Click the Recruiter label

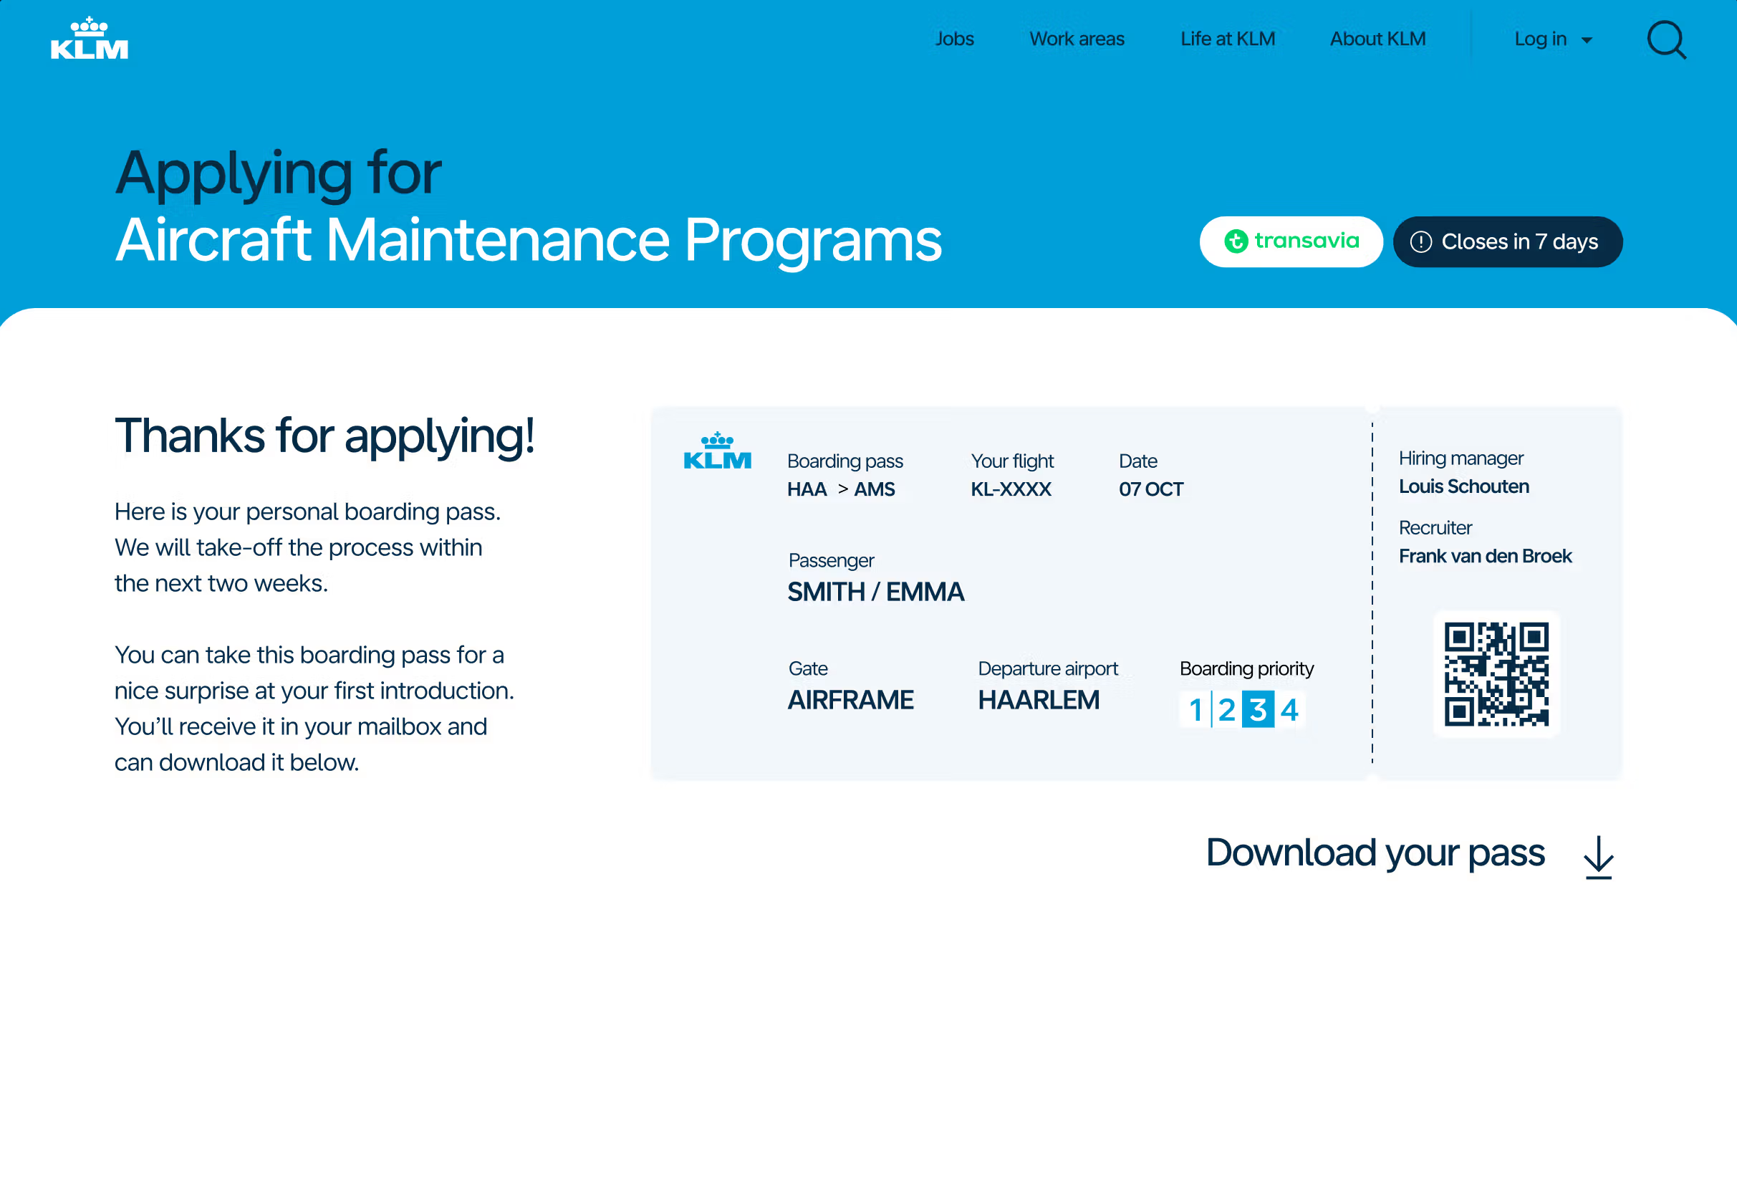[1435, 528]
